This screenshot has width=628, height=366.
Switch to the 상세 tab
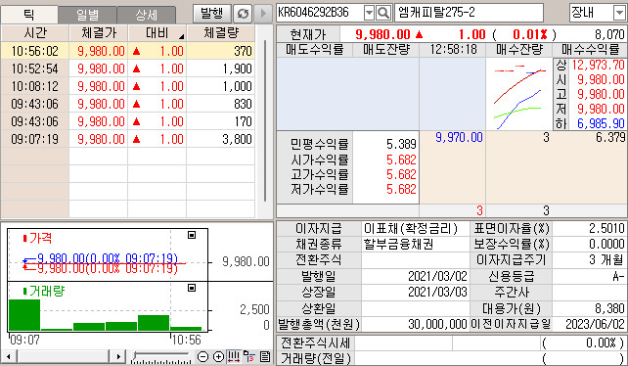(147, 15)
